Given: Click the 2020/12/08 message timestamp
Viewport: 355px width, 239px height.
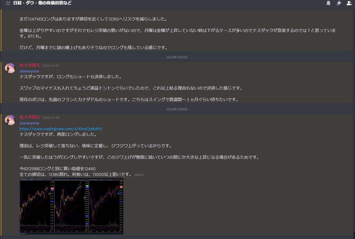Looking at the screenshot, I should [51, 118].
